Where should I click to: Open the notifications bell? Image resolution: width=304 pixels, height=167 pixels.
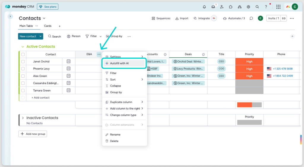coord(204,7)
